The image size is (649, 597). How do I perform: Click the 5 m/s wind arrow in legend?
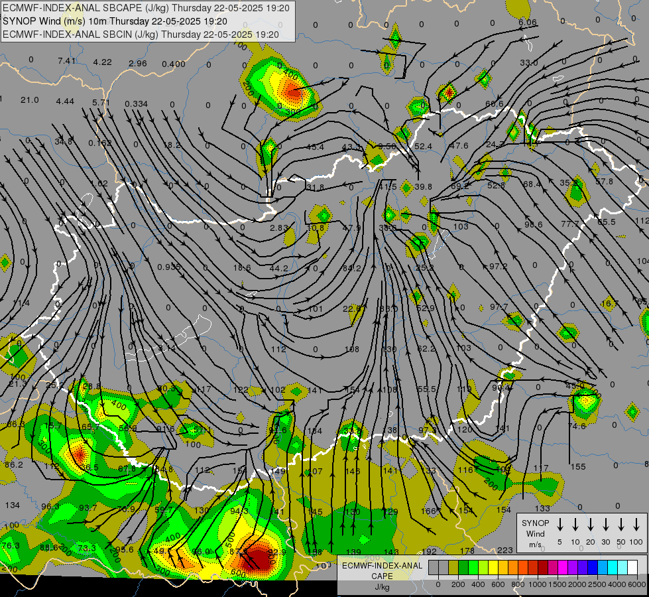560,525
